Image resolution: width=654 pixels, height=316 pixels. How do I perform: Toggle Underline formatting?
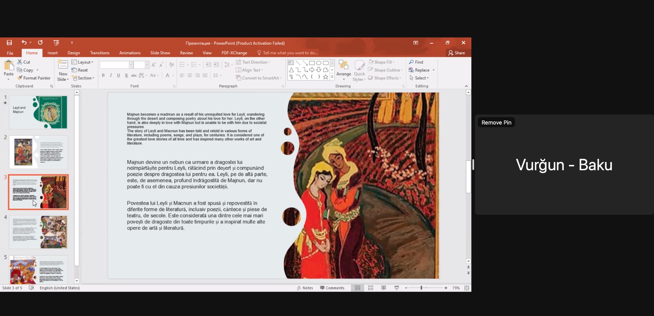pyautogui.click(x=119, y=75)
